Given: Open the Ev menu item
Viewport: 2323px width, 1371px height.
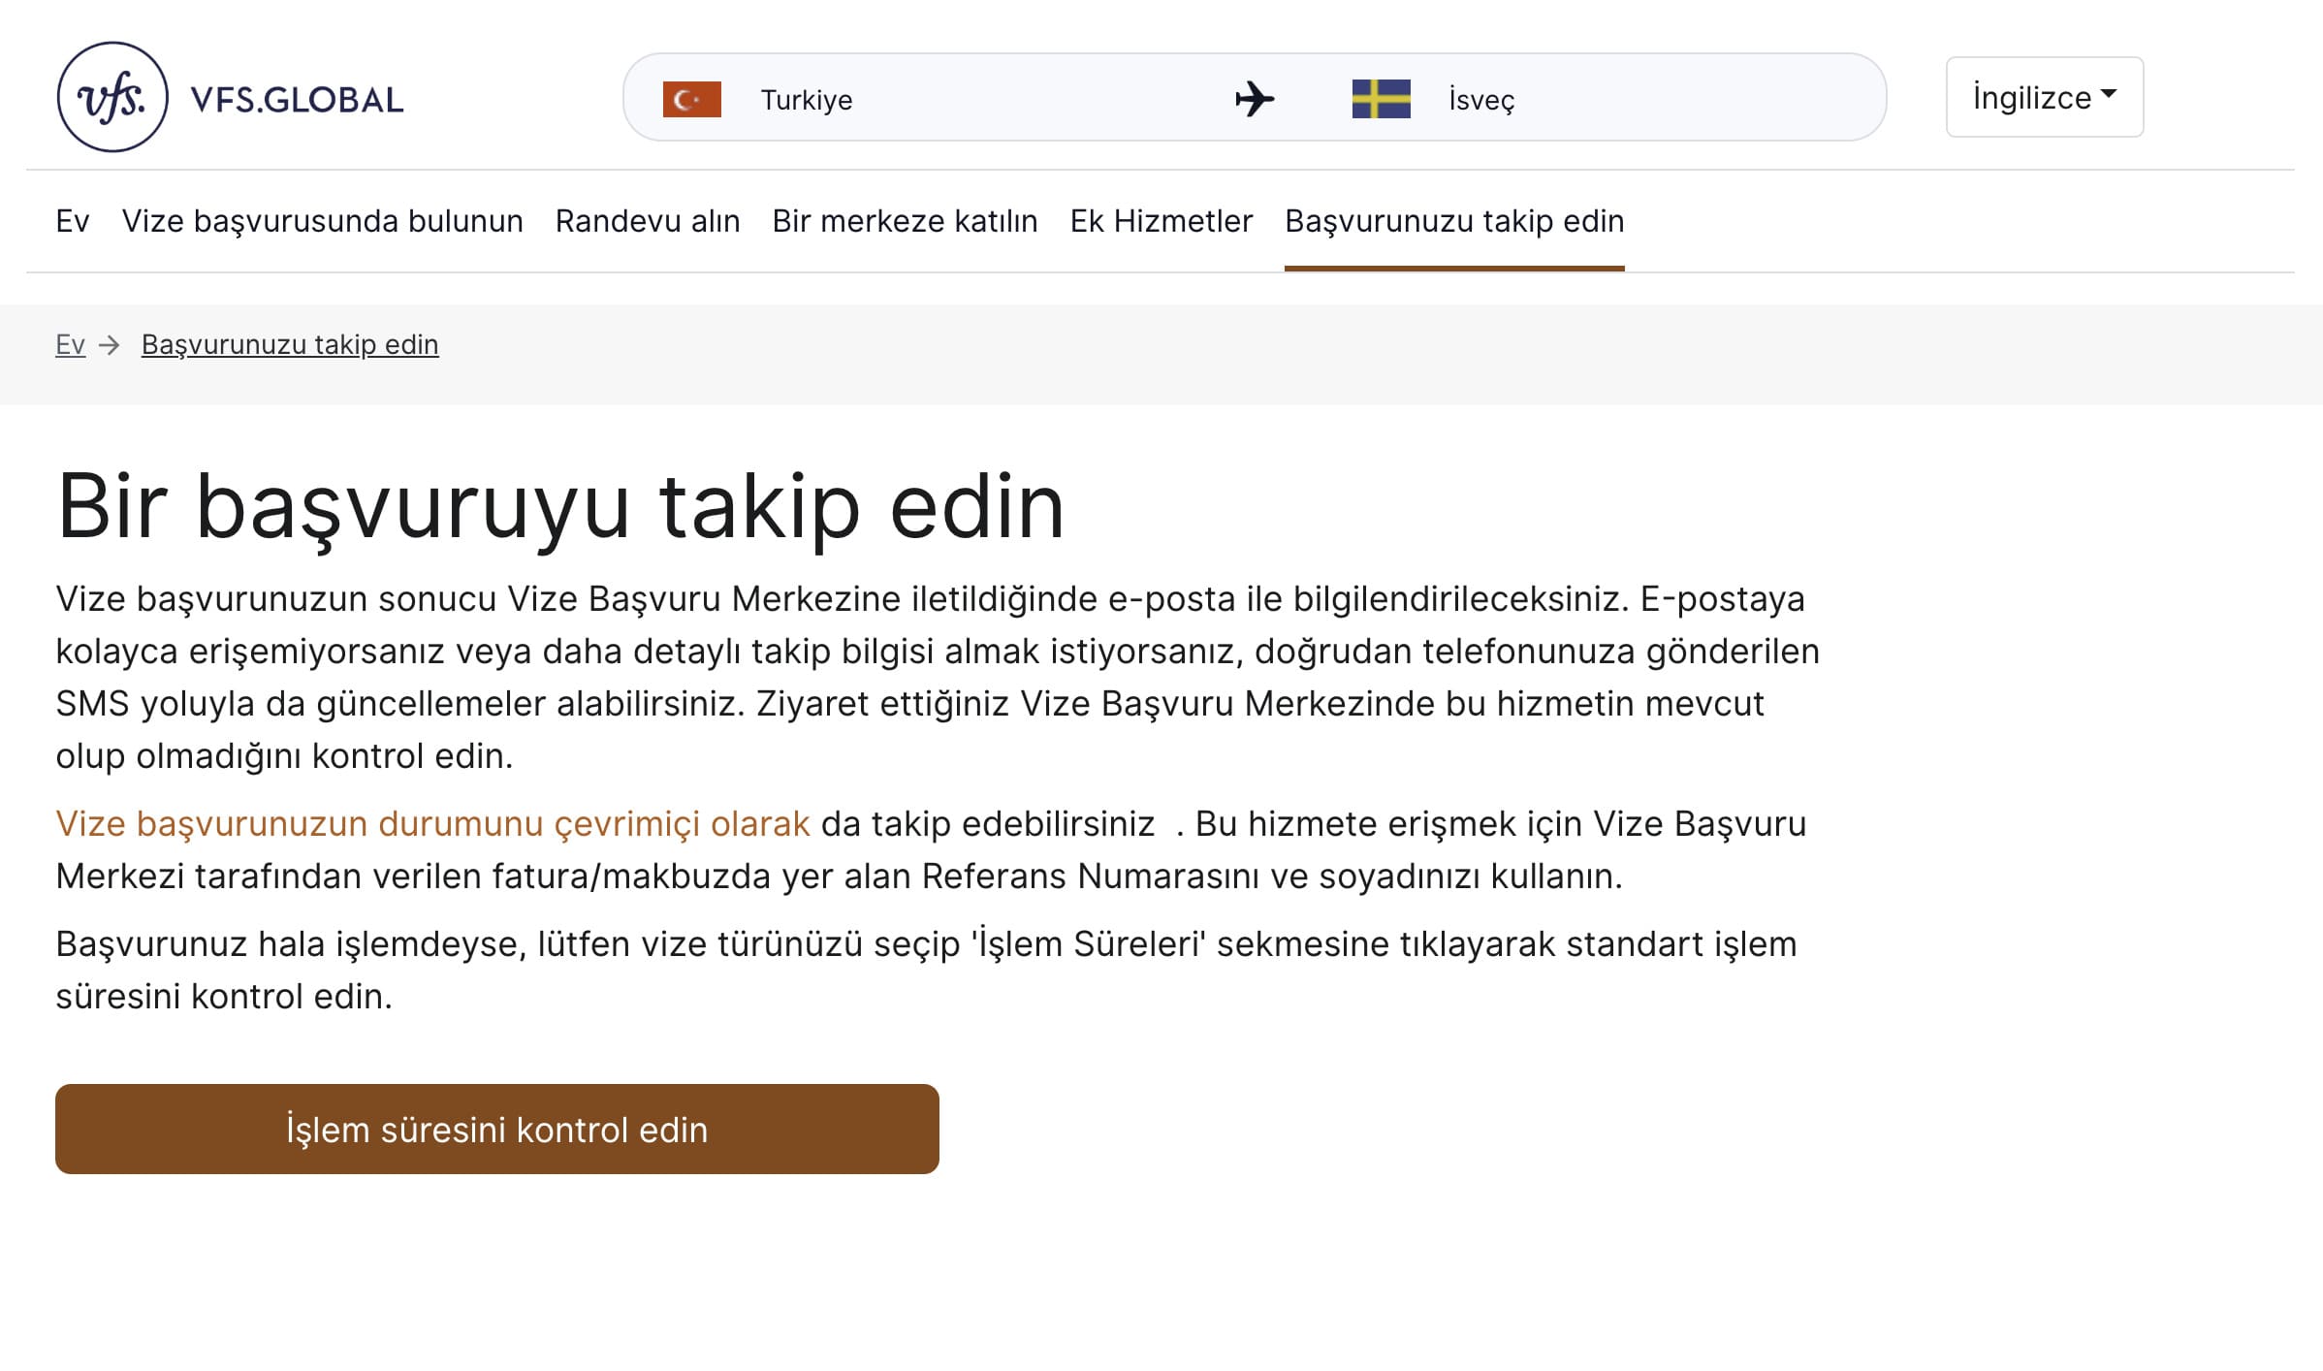Looking at the screenshot, I should pos(72,221).
